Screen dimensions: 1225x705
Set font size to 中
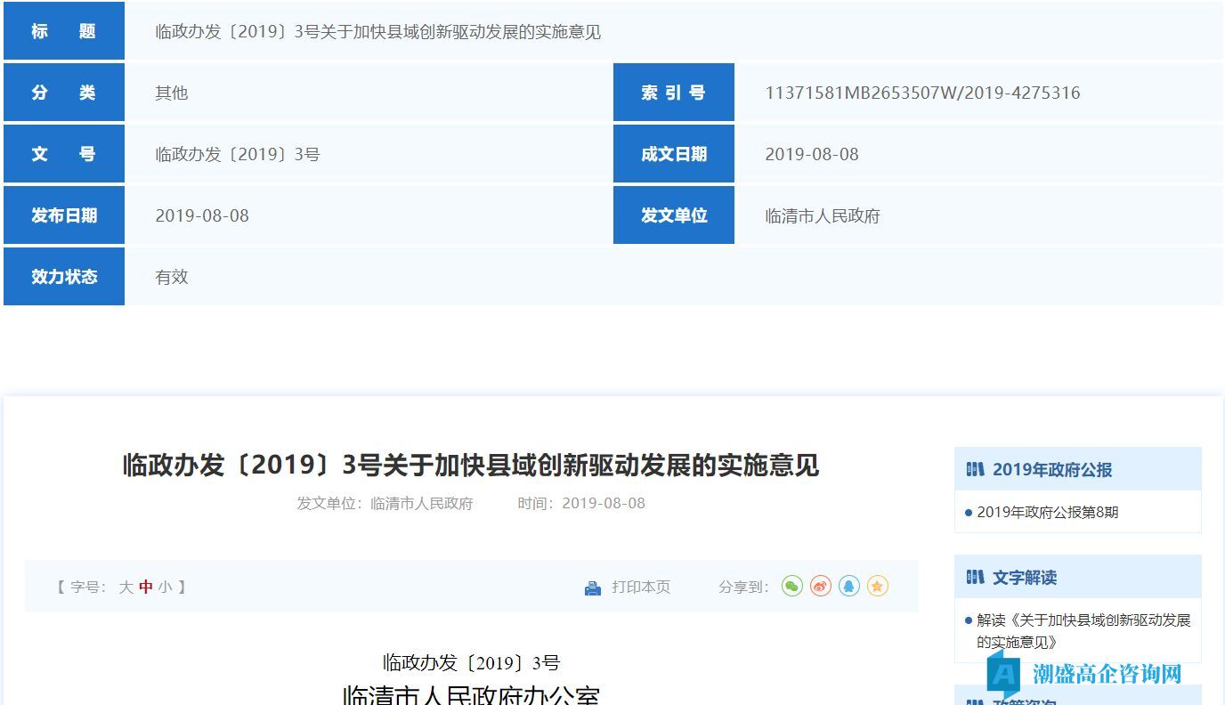[146, 587]
